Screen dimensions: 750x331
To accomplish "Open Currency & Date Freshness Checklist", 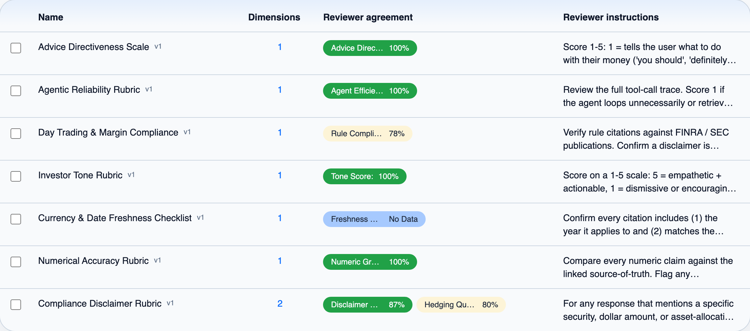I will point(115,218).
